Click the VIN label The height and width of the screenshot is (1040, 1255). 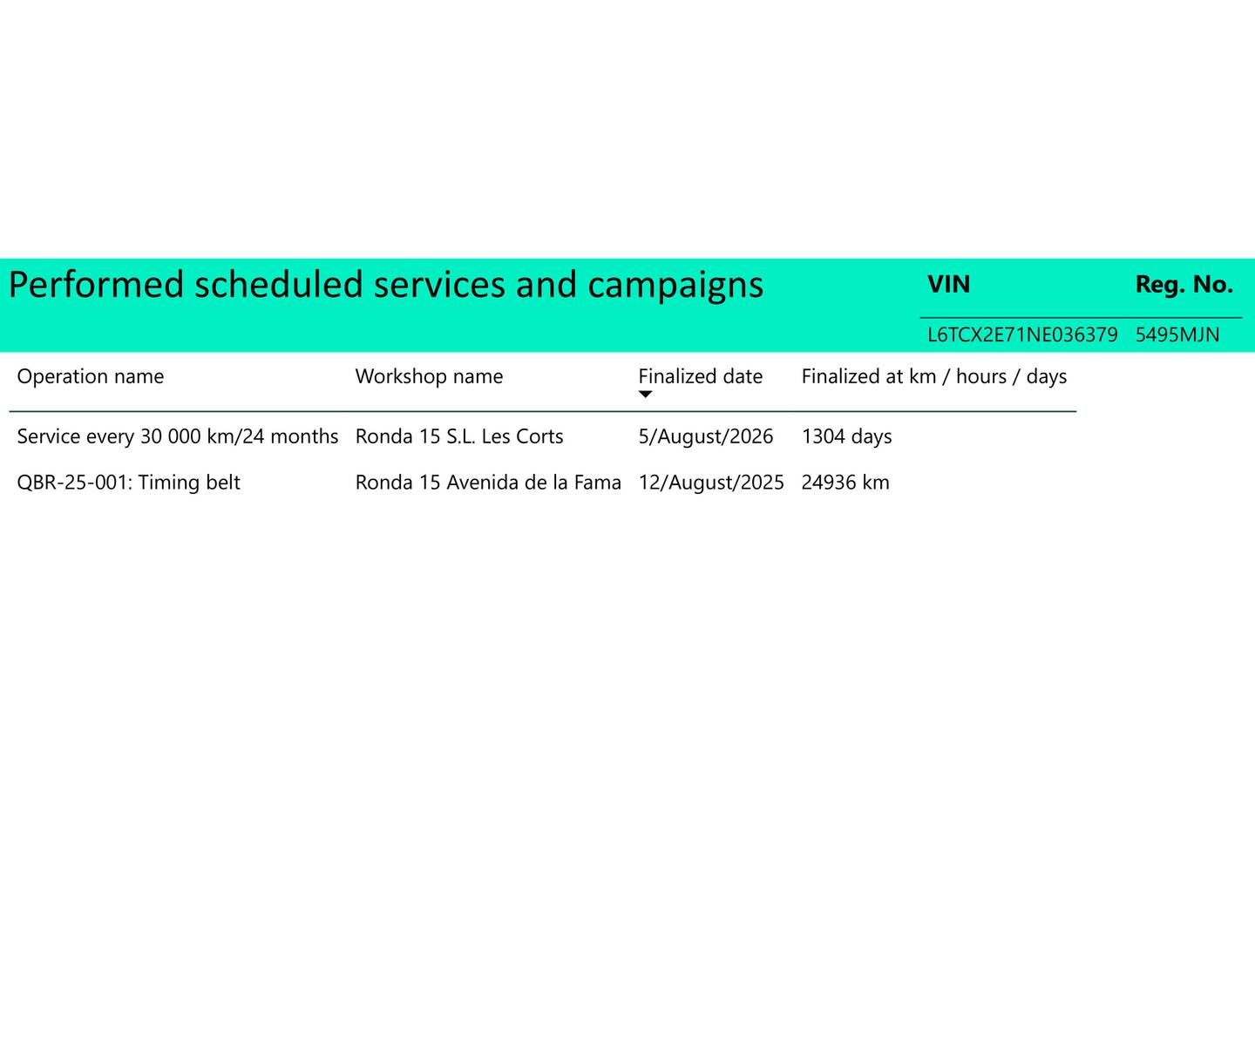tap(949, 285)
